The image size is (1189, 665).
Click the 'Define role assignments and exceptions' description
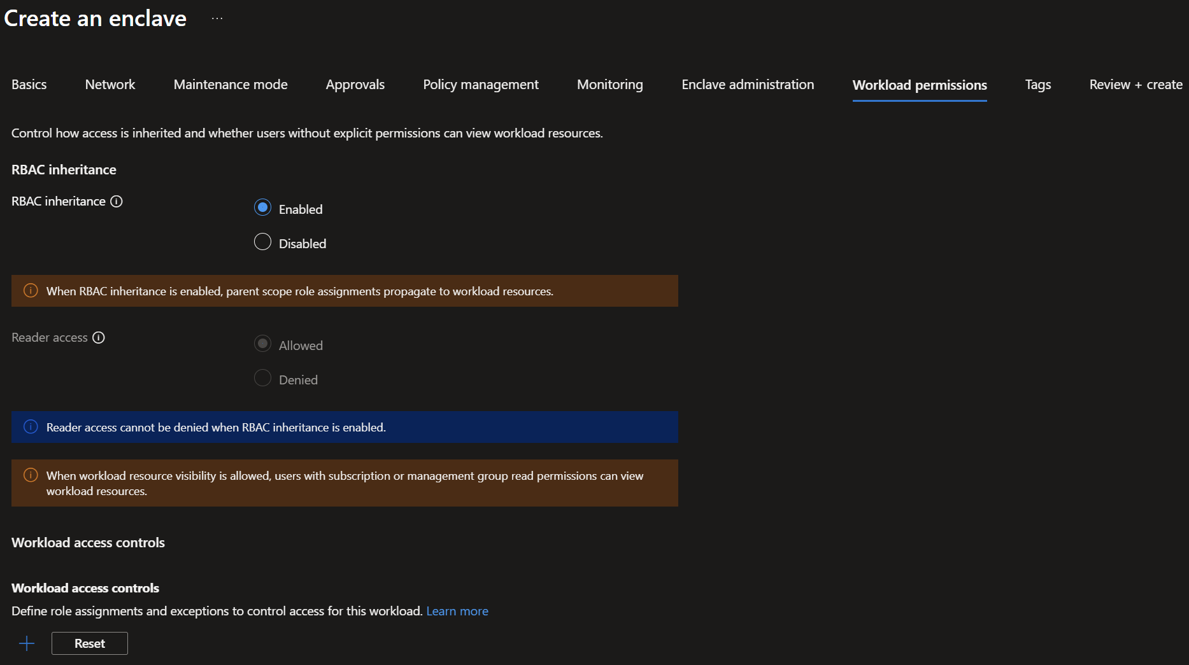click(x=217, y=611)
